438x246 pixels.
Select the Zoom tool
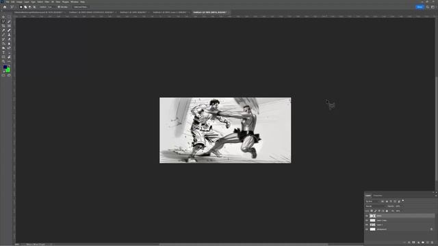tap(3, 61)
